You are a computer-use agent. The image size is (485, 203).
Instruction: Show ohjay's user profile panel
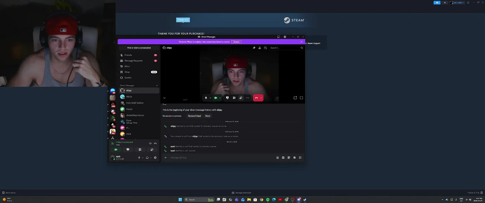coord(265,48)
